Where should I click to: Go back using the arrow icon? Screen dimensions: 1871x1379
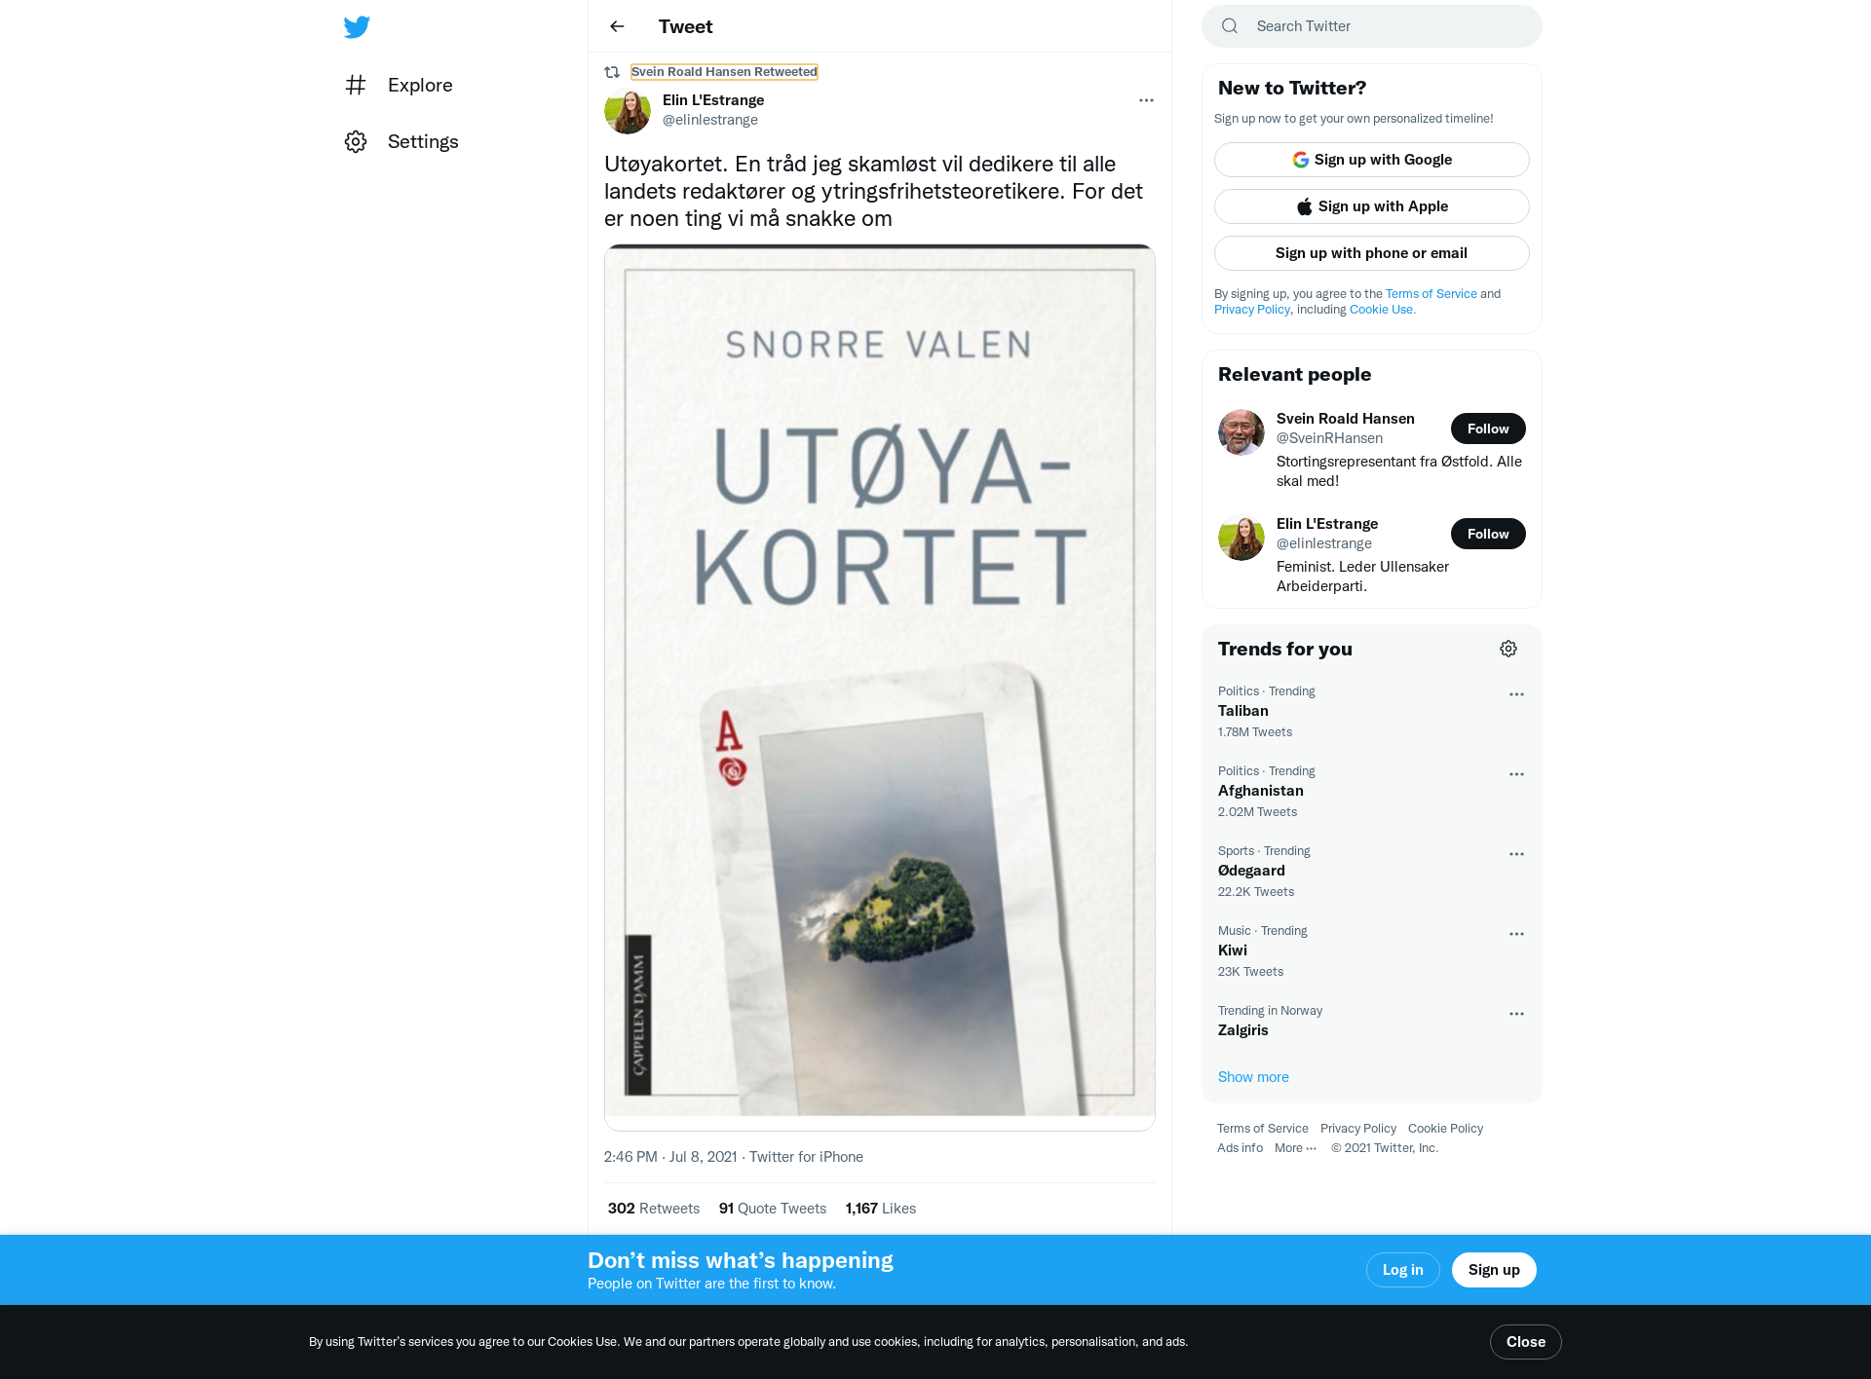point(617,26)
